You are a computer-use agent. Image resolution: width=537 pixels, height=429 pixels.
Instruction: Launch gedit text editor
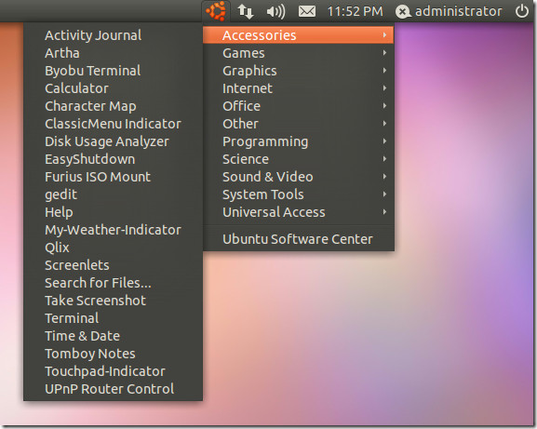(113, 194)
